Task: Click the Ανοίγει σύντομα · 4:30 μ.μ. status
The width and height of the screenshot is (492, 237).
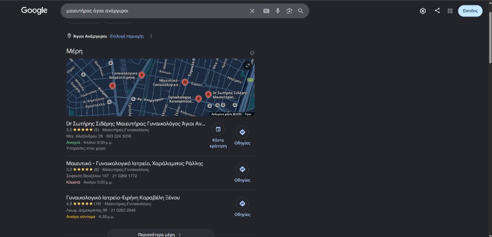Action: (x=90, y=217)
